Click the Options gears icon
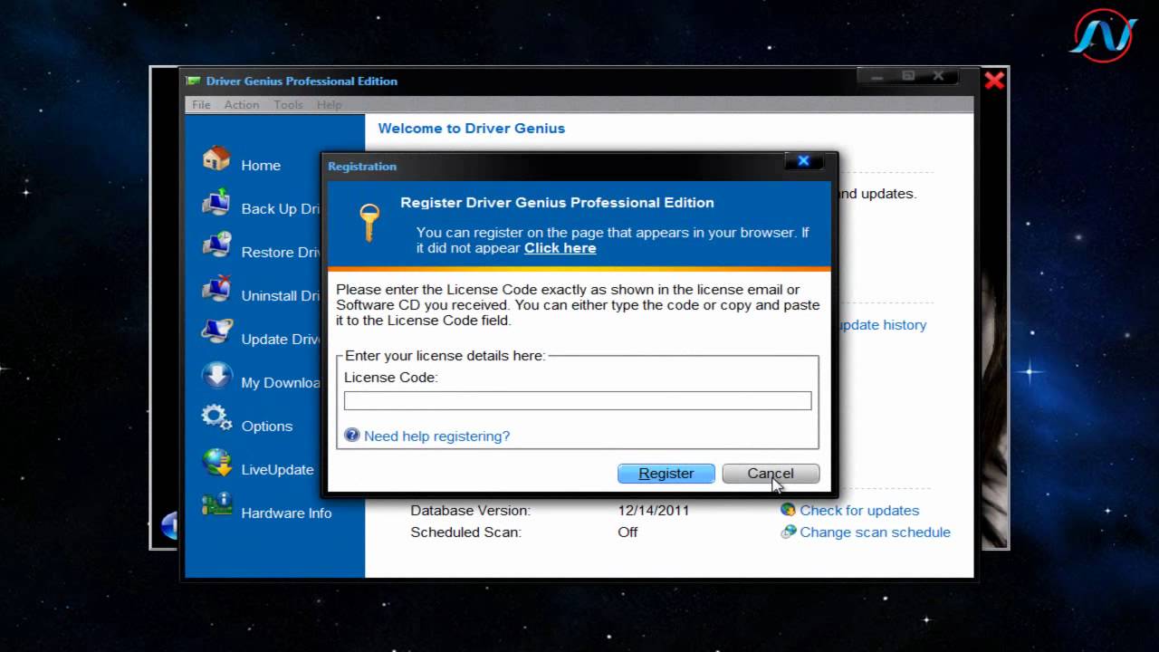The image size is (1159, 652). click(x=216, y=417)
